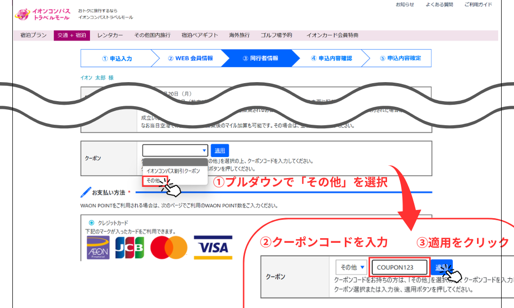
Task: Open the よくある質問 link
Action: pyautogui.click(x=439, y=5)
